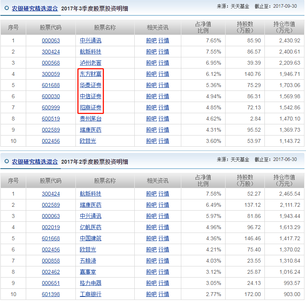Click stock code 002462
Image resolution: width=306 pixels, height=303 pixels.
[x=51, y=272]
